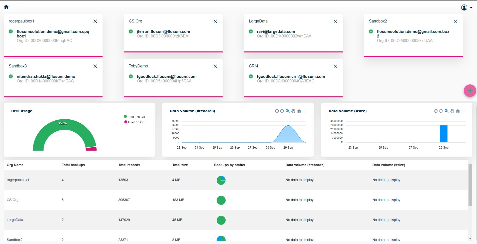Screen dimensions: 477x244
Task: Open the home icon in top left
Action: point(6,7)
